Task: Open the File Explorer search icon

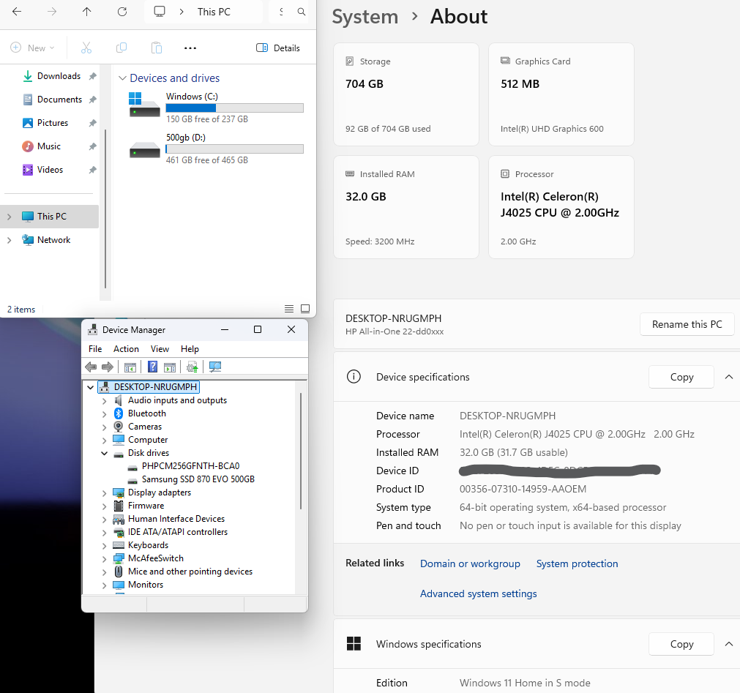Action: (x=301, y=12)
